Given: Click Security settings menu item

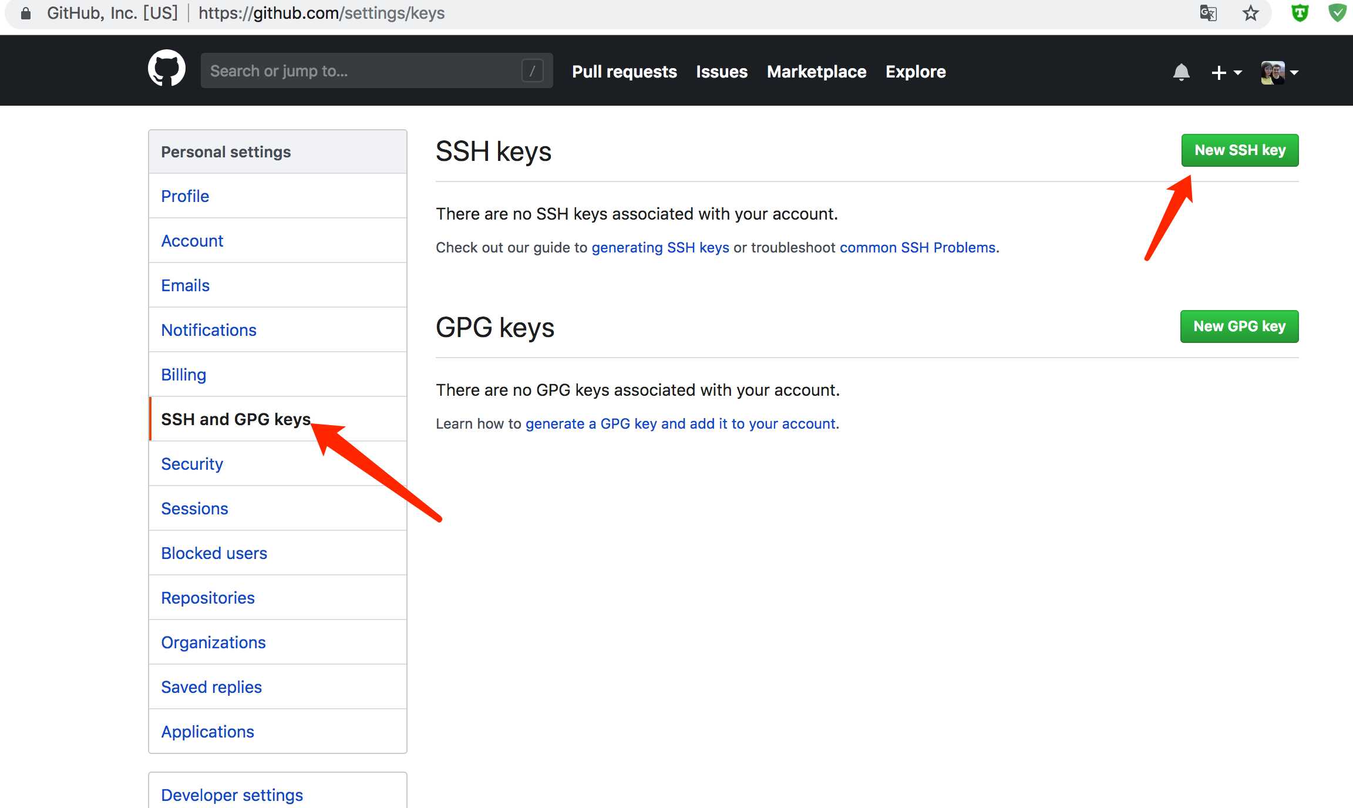Looking at the screenshot, I should [191, 464].
